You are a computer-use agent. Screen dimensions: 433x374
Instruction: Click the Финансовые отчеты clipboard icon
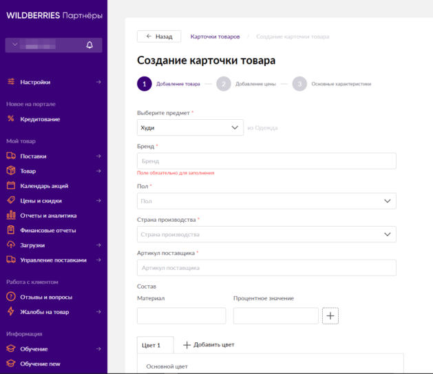pos(11,230)
